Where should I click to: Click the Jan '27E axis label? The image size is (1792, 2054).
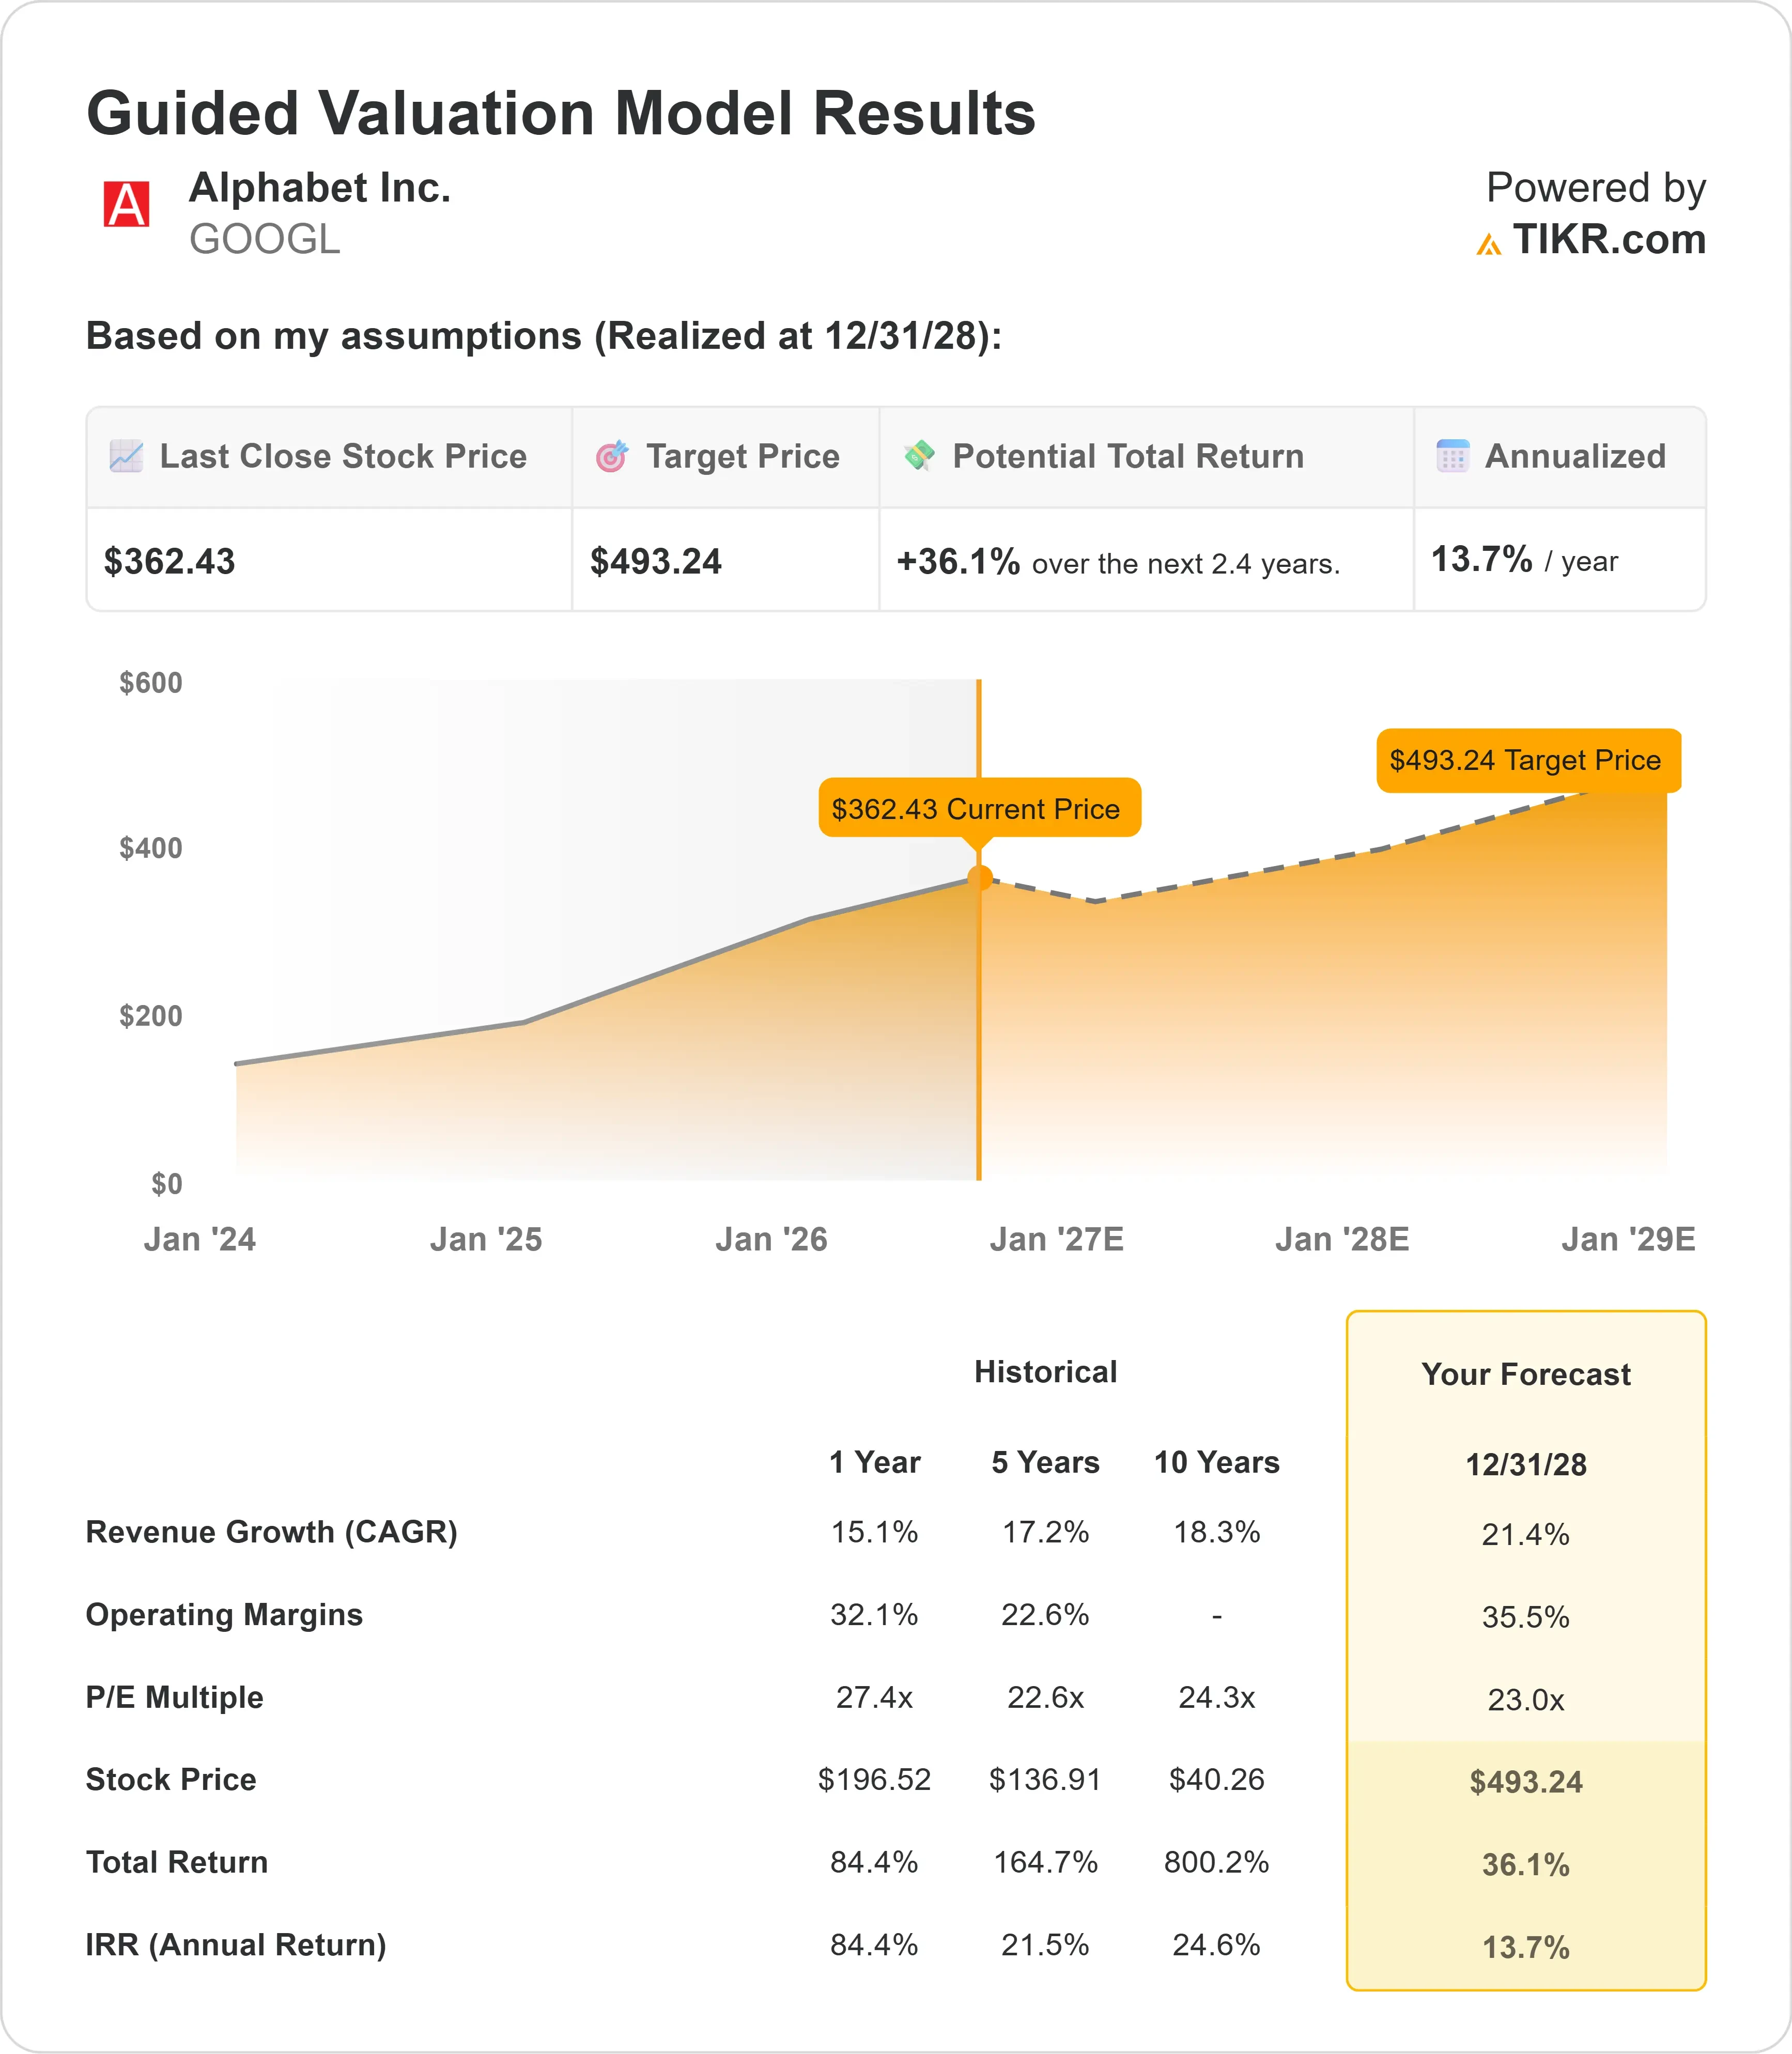[1057, 1240]
